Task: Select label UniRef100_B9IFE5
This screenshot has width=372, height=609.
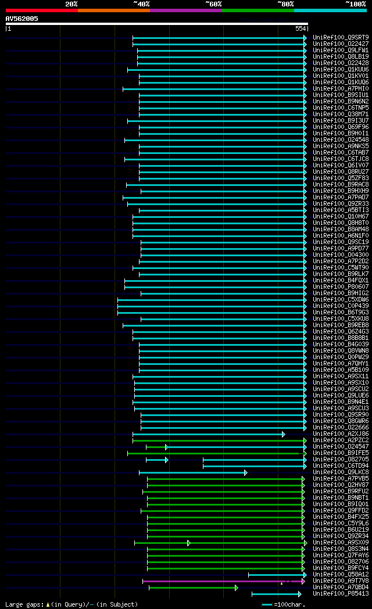Action: pyautogui.click(x=341, y=453)
